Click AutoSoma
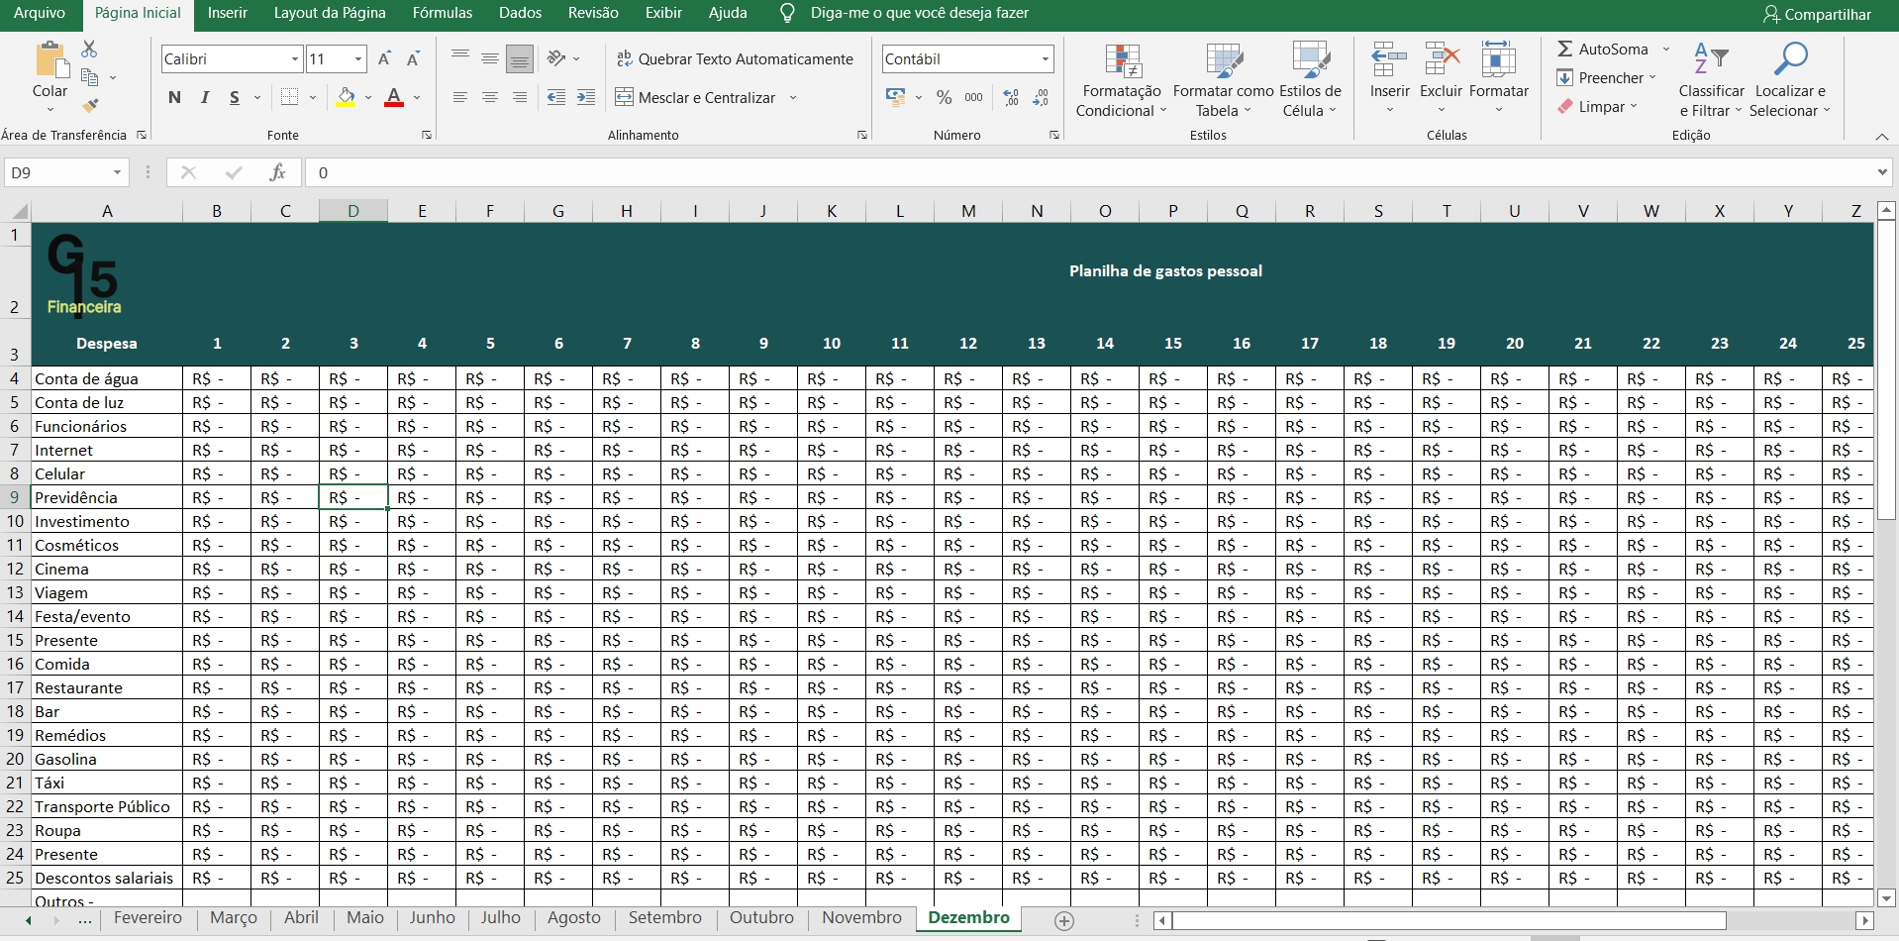The width and height of the screenshot is (1899, 941). click(x=1603, y=49)
